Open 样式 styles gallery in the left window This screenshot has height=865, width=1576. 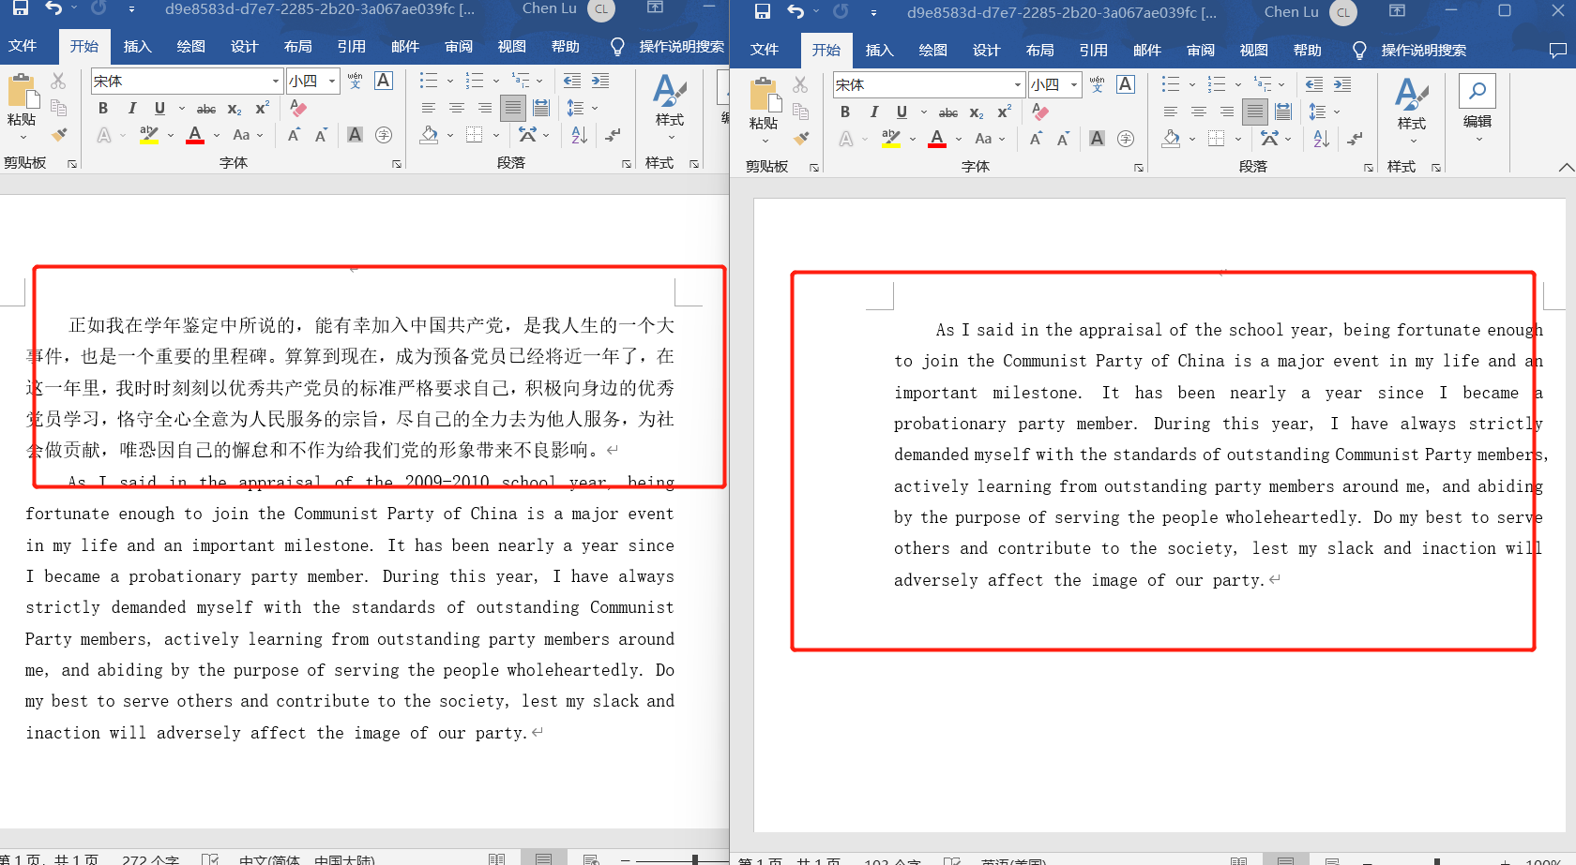(670, 106)
